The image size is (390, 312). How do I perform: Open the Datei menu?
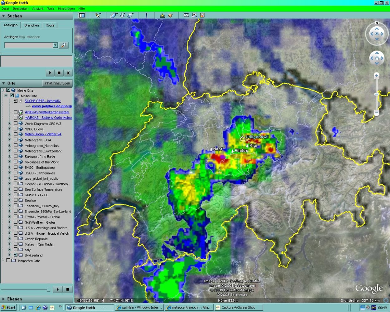coord(5,9)
